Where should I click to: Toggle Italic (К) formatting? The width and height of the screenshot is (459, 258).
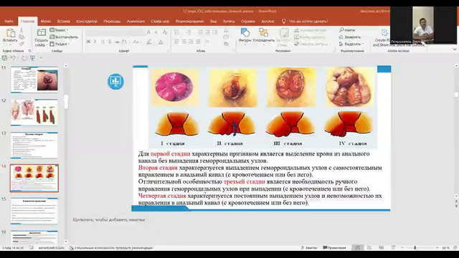[x=95, y=42]
